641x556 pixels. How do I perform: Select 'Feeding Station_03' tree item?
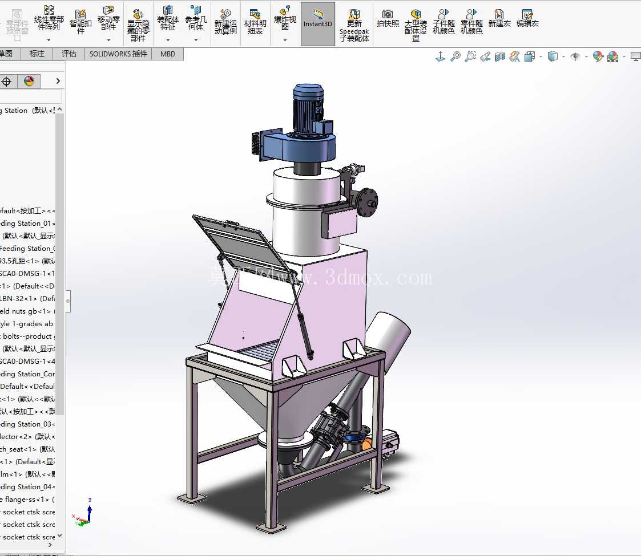(x=27, y=424)
